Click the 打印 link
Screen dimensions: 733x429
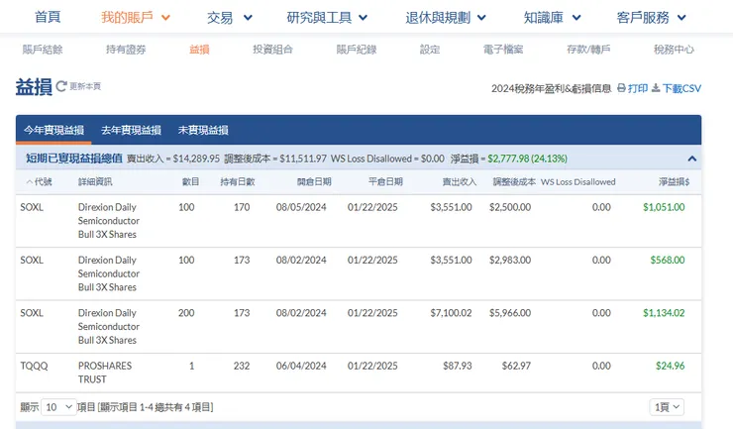638,88
